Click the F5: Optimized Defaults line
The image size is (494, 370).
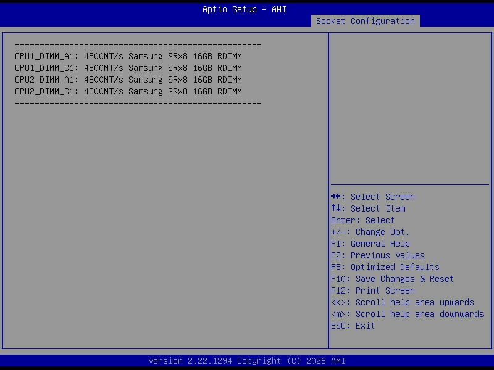click(x=385, y=267)
